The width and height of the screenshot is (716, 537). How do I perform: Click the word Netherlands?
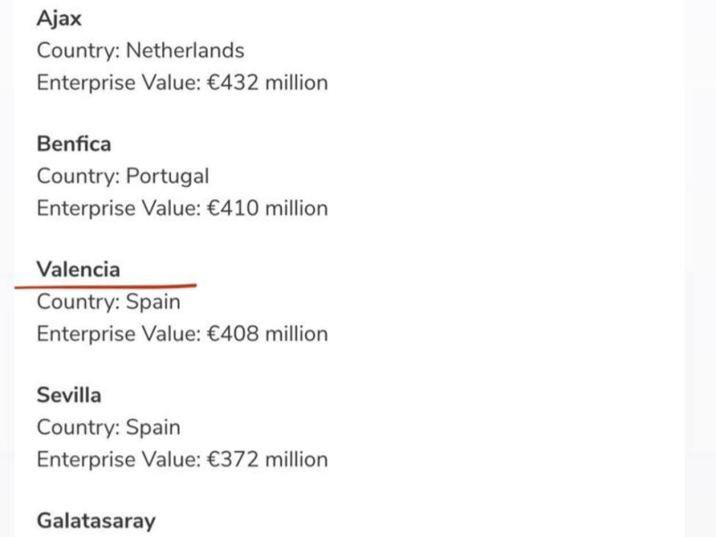pos(185,50)
